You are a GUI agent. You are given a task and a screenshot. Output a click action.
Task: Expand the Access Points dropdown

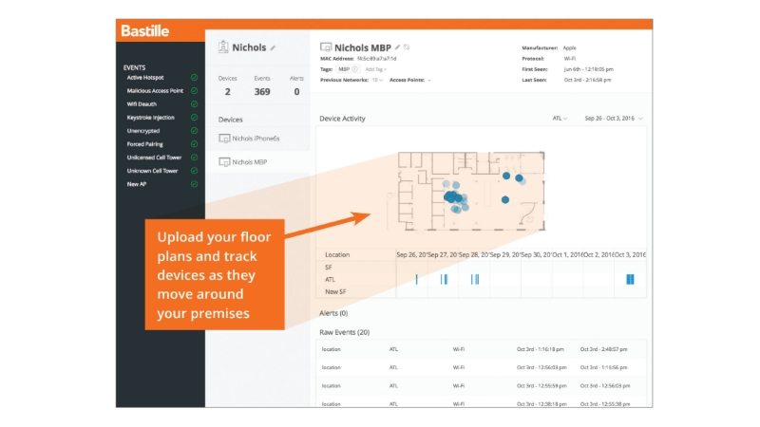pyautogui.click(x=429, y=80)
